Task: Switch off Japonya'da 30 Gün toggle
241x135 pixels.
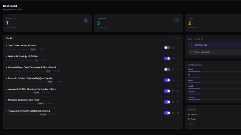Action: (167, 91)
